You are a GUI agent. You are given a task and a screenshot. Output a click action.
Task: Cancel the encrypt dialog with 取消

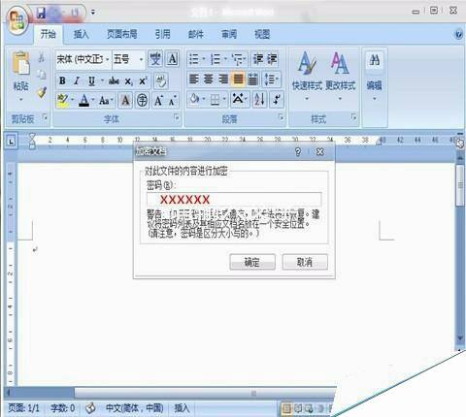305,262
